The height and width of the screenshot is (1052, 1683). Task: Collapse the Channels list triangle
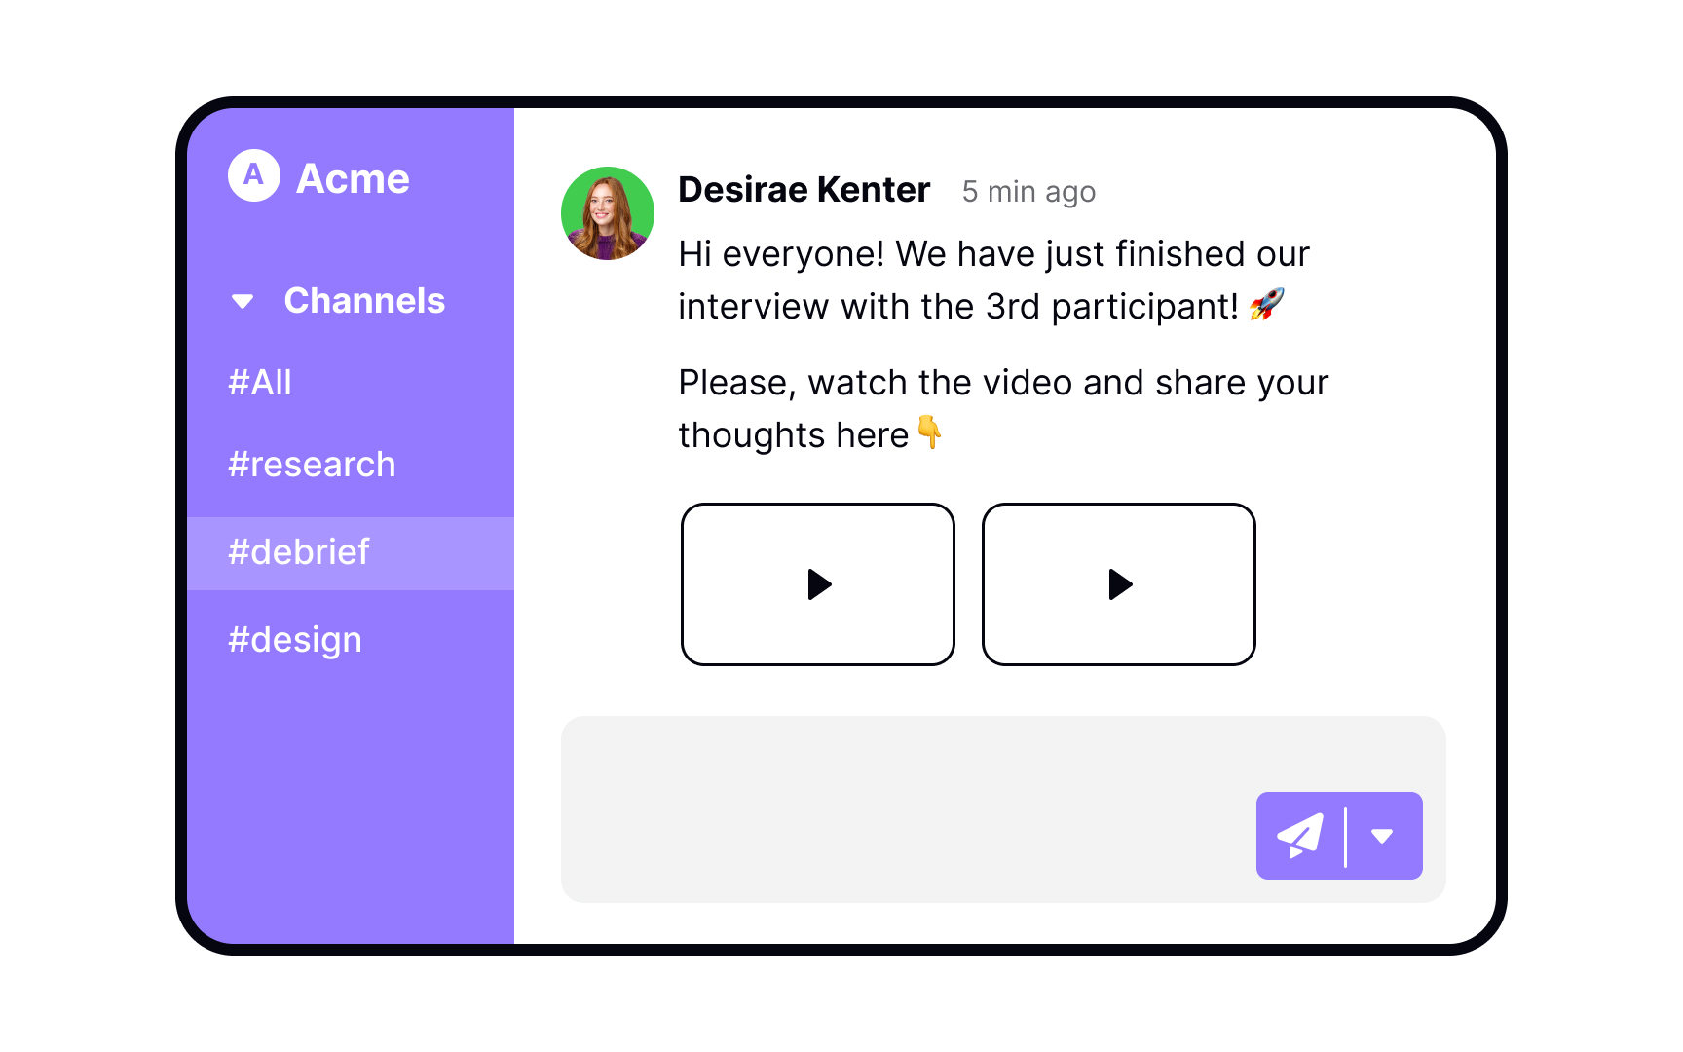tap(243, 302)
